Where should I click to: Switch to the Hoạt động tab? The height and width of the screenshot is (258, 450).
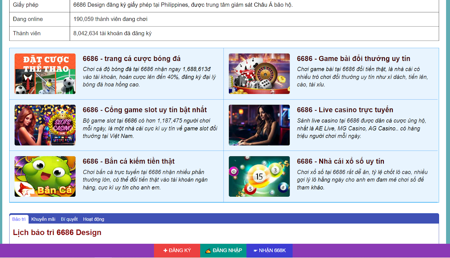[94, 219]
